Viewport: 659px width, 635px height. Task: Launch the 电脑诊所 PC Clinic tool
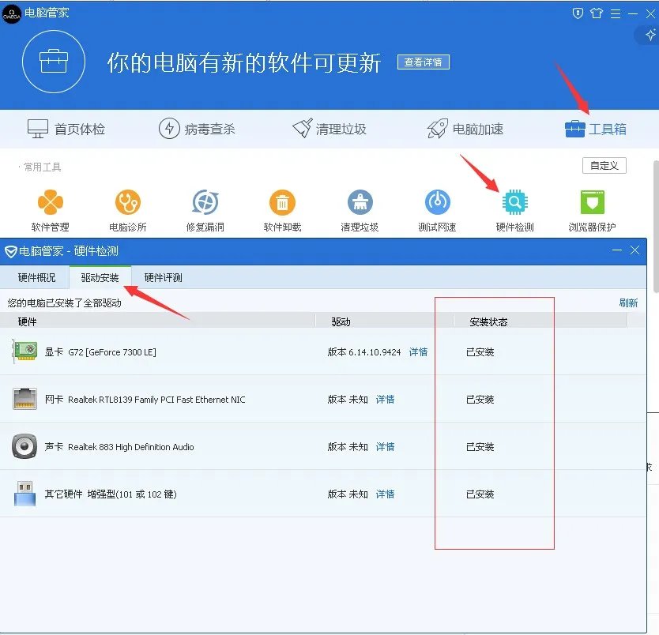point(127,208)
